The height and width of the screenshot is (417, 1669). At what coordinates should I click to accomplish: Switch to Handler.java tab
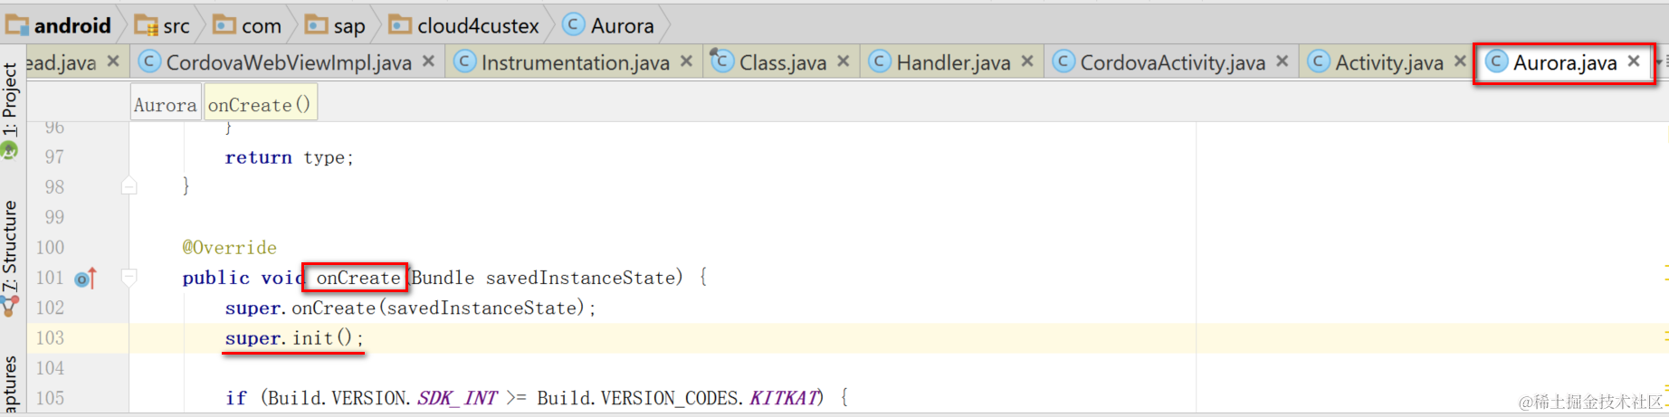[953, 62]
